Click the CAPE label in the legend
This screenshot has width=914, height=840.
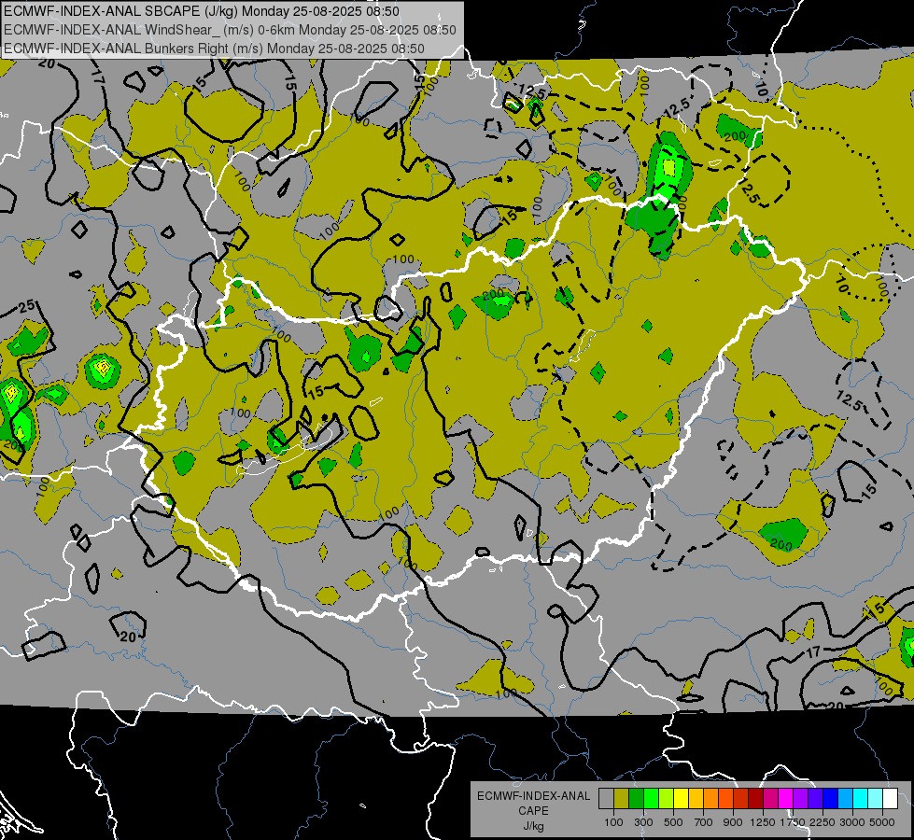coord(533,811)
